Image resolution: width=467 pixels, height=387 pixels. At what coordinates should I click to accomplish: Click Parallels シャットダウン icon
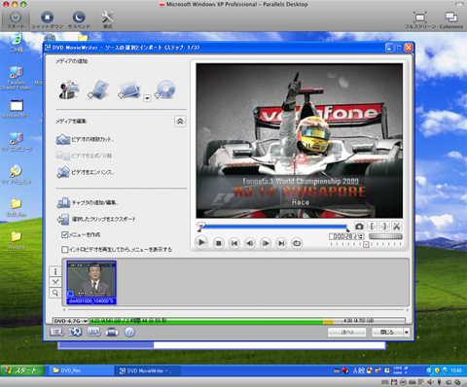(48, 19)
